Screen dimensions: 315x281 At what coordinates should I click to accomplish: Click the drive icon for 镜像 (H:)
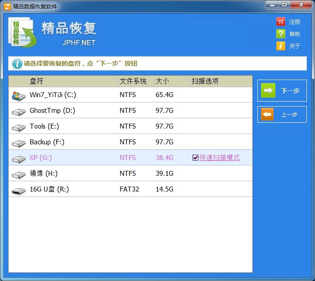click(x=18, y=175)
